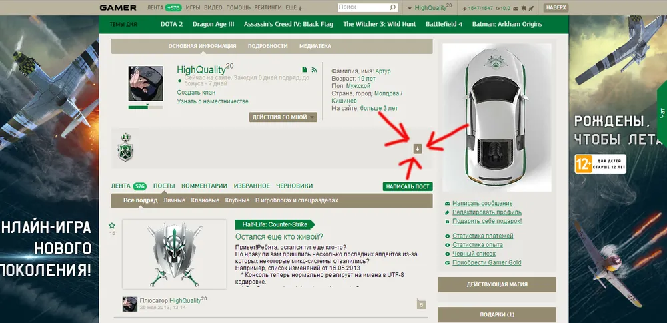This screenshot has width=667, height=323.
Task: Switch to МЕДИАТЕКА profile tab
Action: (x=315, y=46)
